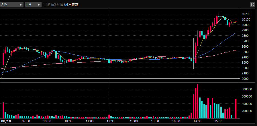
Task: Click the 14:30 time axis label
Action: point(197,121)
